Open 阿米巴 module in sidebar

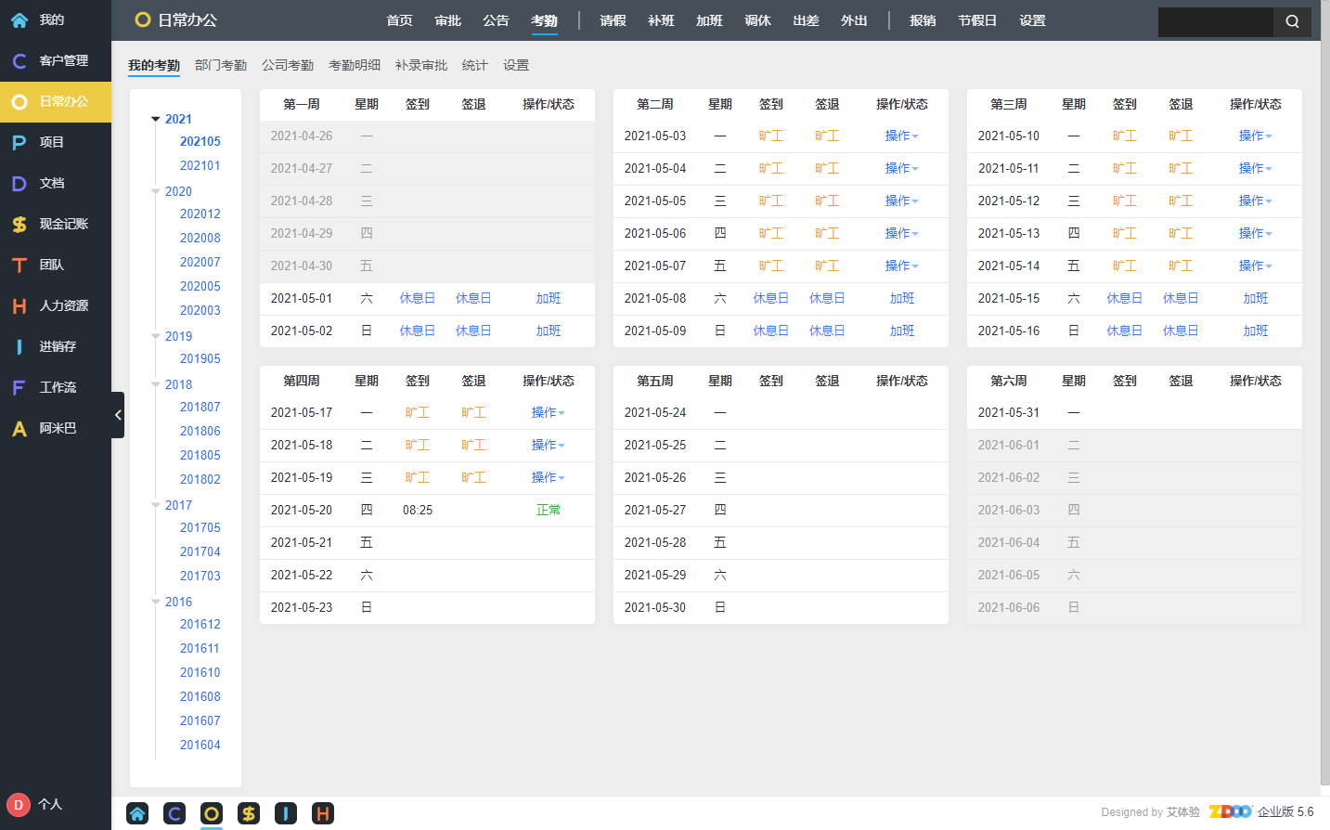pyautogui.click(x=56, y=428)
